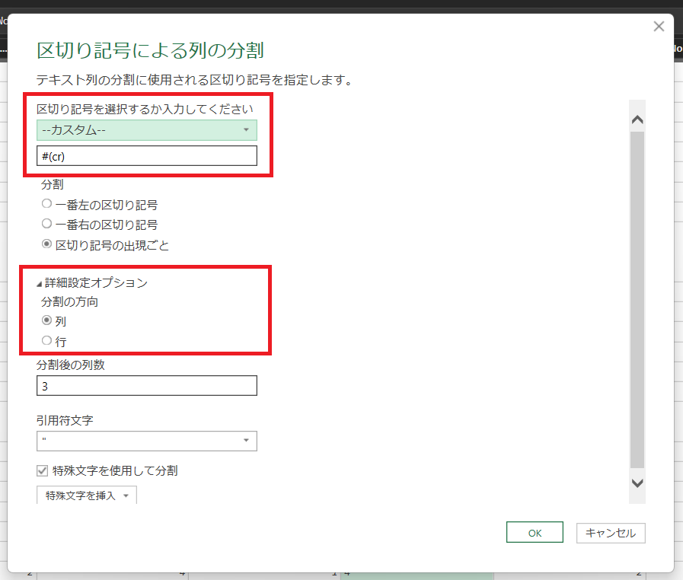Click the scrollbar down arrow
Screen dimensions: 683x580
(637, 483)
